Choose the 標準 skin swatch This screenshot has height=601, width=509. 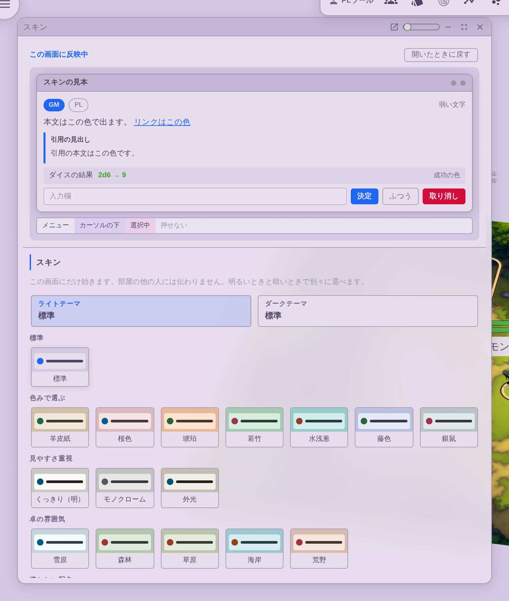(60, 367)
